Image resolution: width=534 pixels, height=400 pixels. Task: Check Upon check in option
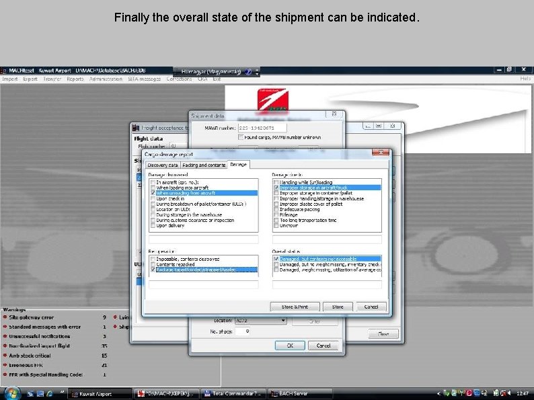point(153,198)
